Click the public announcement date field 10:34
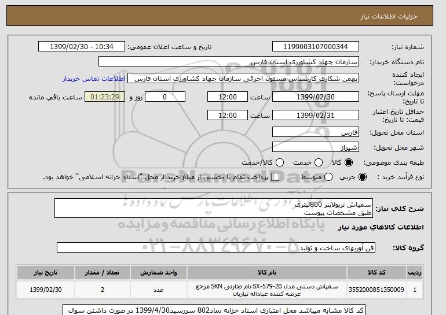The image size is (446, 315). 82,47
